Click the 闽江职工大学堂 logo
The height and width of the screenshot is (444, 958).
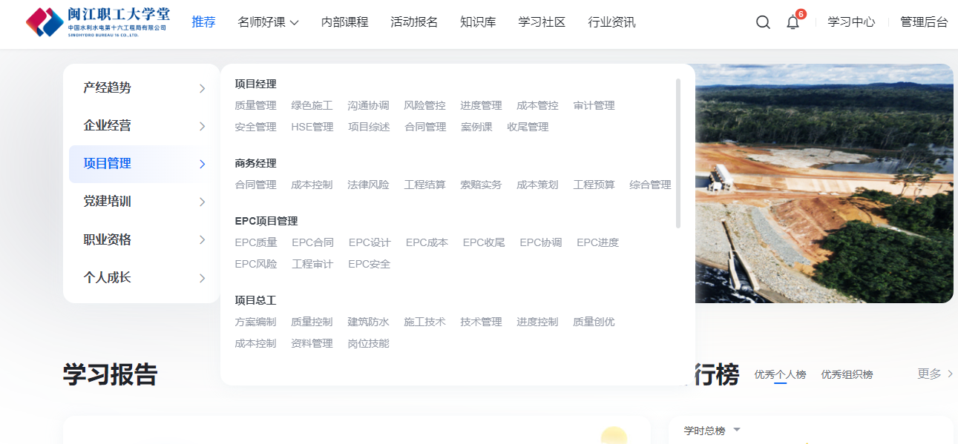[97, 22]
